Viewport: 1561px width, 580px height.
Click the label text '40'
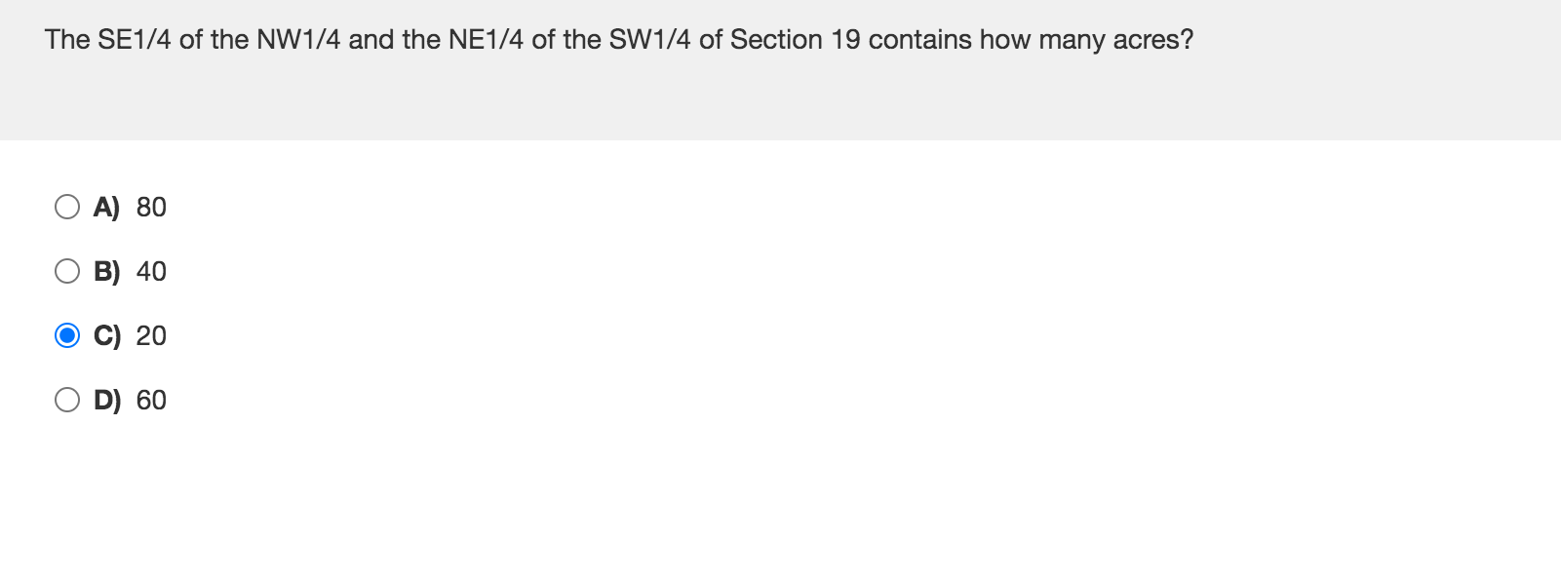tap(152, 270)
